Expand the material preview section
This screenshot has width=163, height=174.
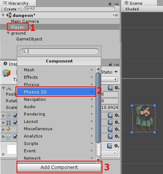pyautogui.click(x=4, y=154)
